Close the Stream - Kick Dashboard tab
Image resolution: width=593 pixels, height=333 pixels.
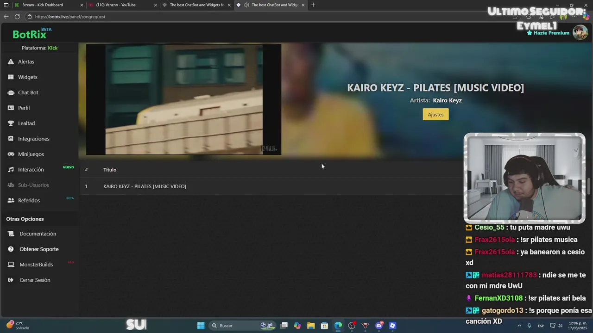[x=82, y=5]
